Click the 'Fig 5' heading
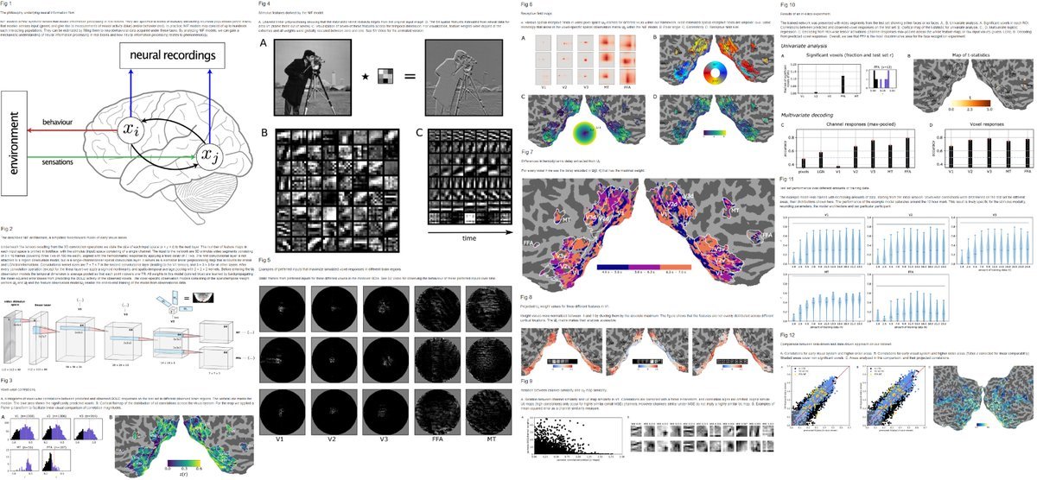The height and width of the screenshot is (480, 1037). pyautogui.click(x=266, y=259)
